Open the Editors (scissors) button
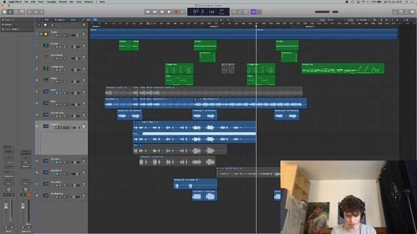Viewport: 417px width, 234px height. (41, 12)
